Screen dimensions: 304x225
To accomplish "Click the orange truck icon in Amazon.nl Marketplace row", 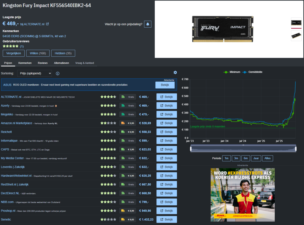I will coord(123,123).
